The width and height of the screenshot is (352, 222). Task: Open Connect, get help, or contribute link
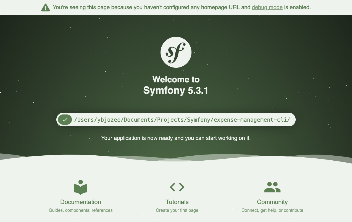[x=272, y=210]
